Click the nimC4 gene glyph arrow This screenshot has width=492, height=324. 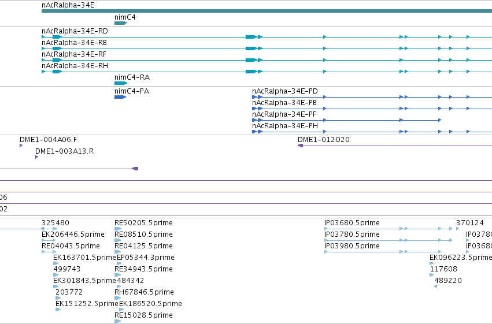tap(121, 23)
